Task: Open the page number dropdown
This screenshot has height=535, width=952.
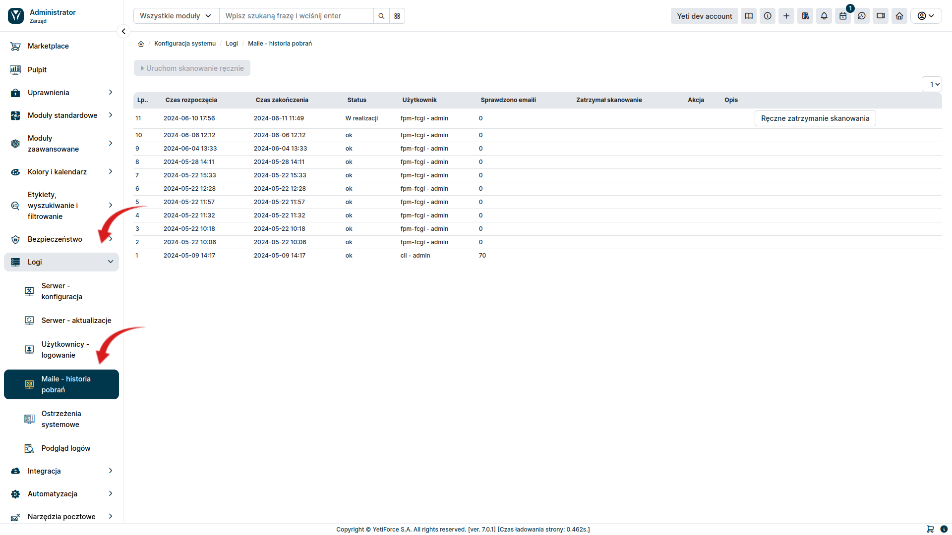Action: pos(932,84)
